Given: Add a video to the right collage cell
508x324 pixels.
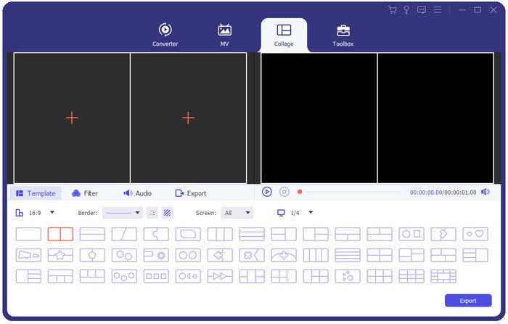Looking at the screenshot, I should 188,118.
